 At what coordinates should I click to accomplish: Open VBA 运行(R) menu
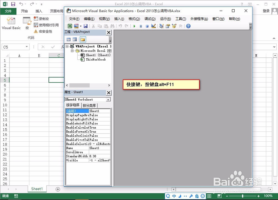[165, 19]
